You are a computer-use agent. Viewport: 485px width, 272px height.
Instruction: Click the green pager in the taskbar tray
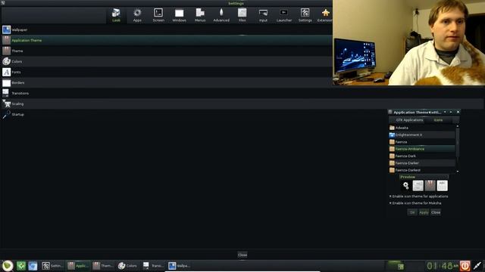(x=395, y=265)
